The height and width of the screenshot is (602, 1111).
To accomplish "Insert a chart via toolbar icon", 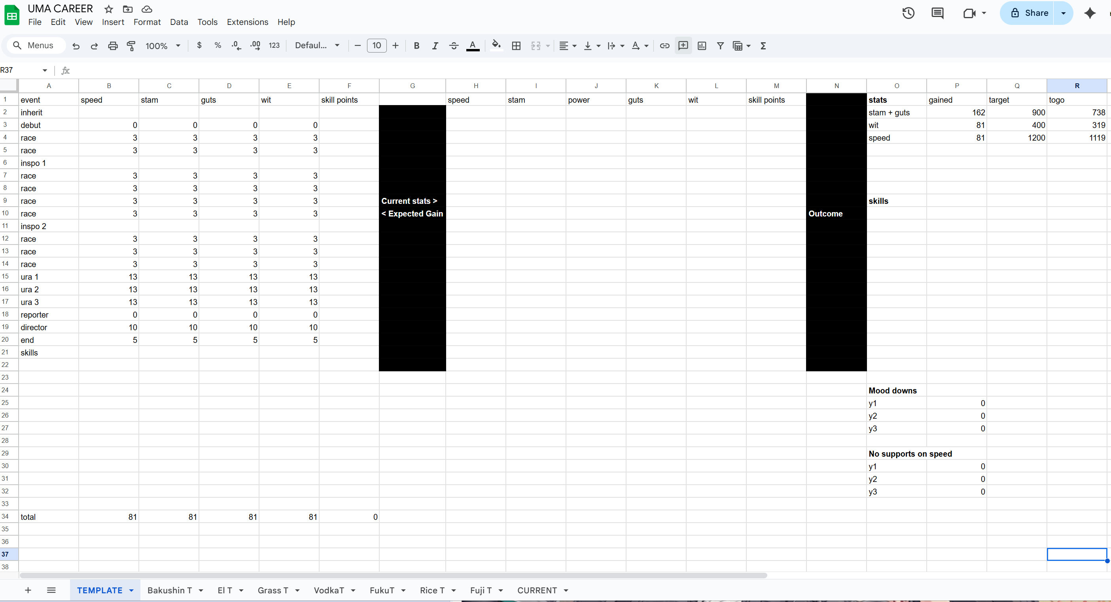I will point(701,46).
